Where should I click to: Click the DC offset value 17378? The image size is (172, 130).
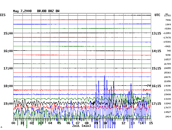168,90
